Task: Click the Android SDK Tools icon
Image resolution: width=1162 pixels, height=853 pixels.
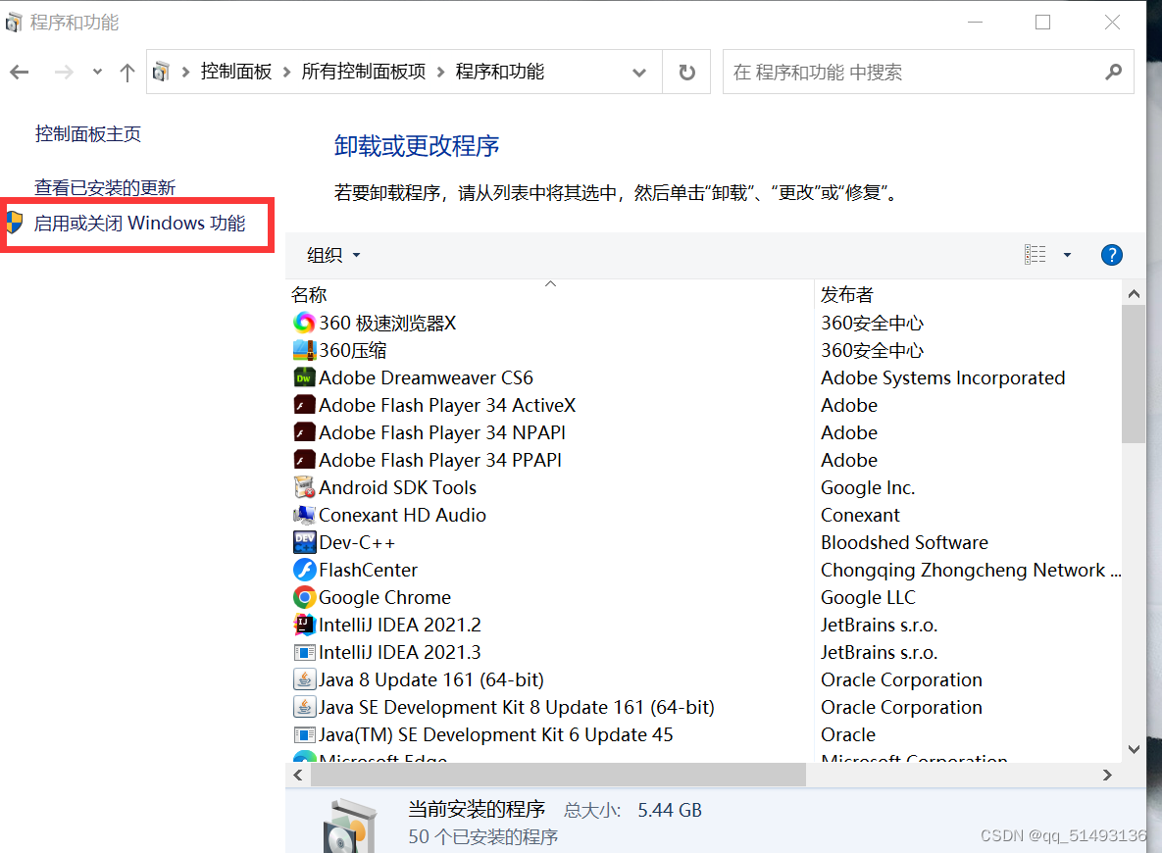Action: (304, 487)
